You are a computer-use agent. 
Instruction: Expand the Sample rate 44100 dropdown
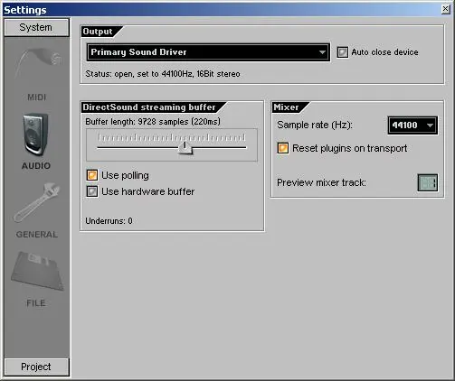412,125
